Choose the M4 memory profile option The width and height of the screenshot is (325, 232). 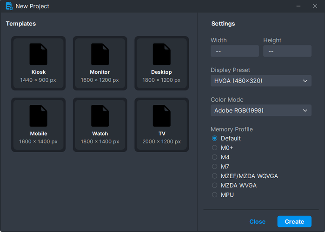point(215,157)
